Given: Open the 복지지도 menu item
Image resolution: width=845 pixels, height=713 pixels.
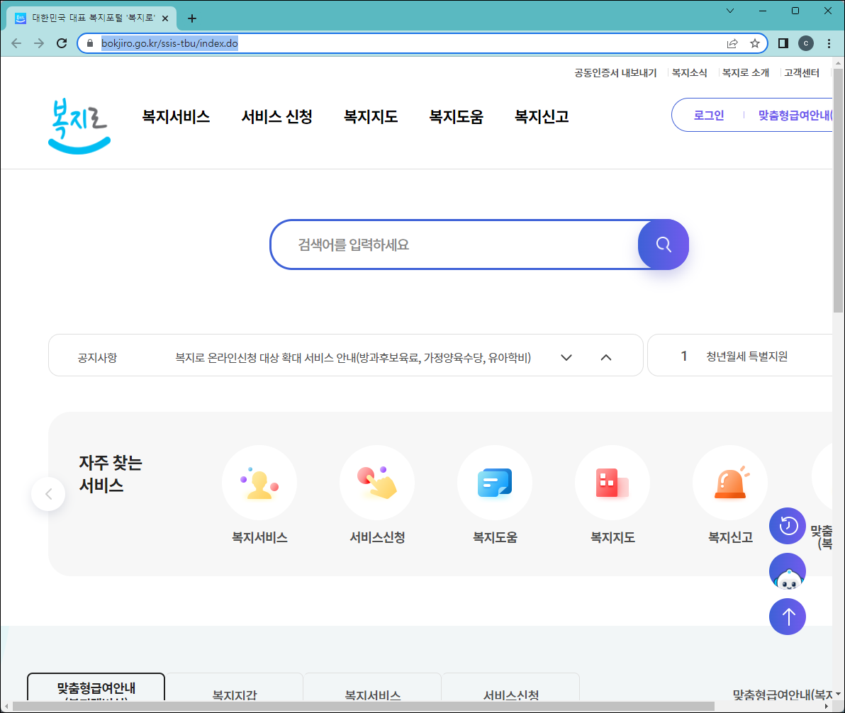Looking at the screenshot, I should (370, 117).
